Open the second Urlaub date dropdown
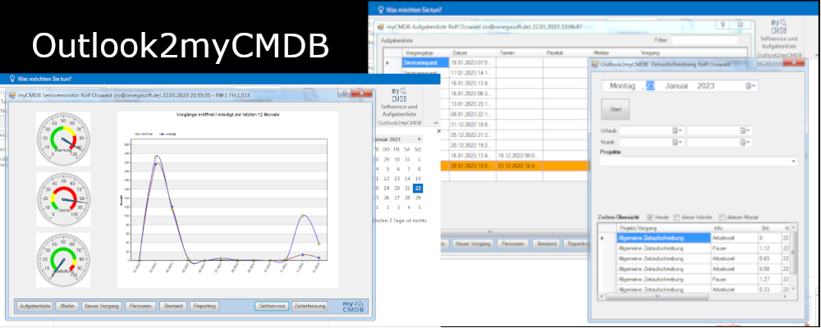Screen dimensions: 821x328 coord(745,130)
